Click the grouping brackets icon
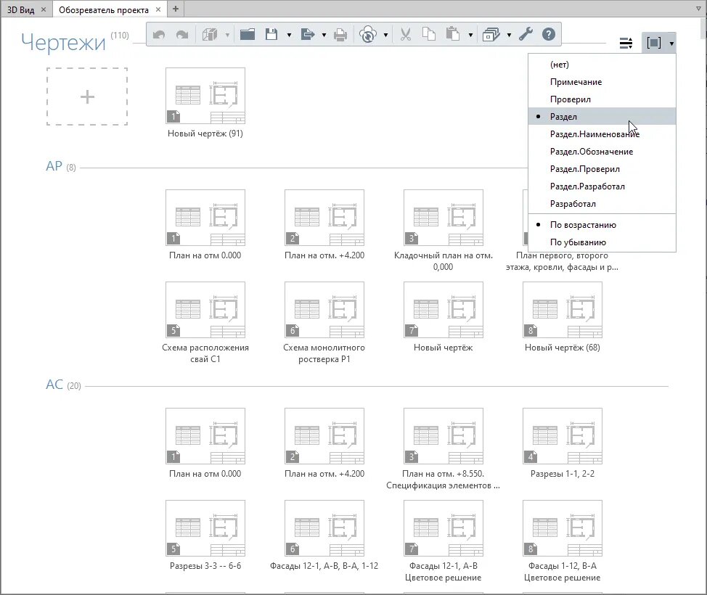The height and width of the screenshot is (595, 707). [654, 43]
